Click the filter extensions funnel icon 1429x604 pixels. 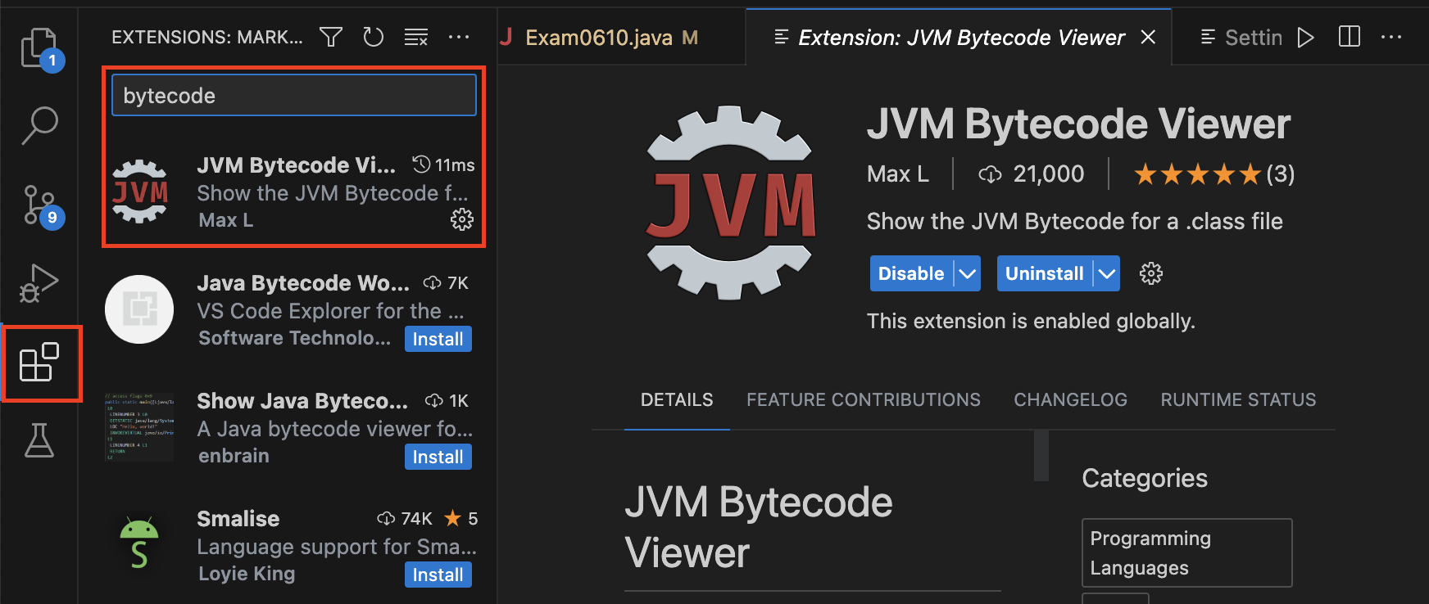coord(331,37)
